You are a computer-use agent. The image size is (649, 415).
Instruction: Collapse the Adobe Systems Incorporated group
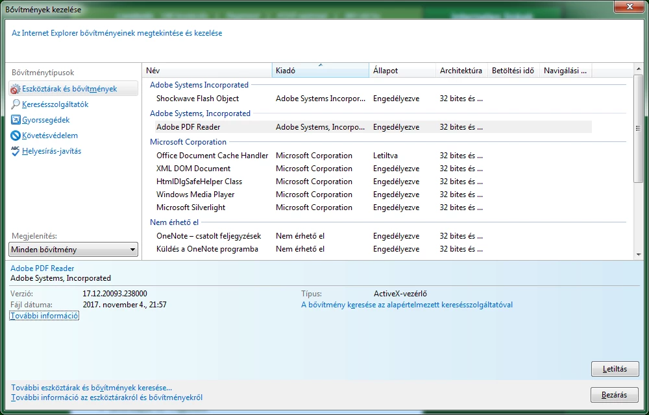[x=199, y=85]
